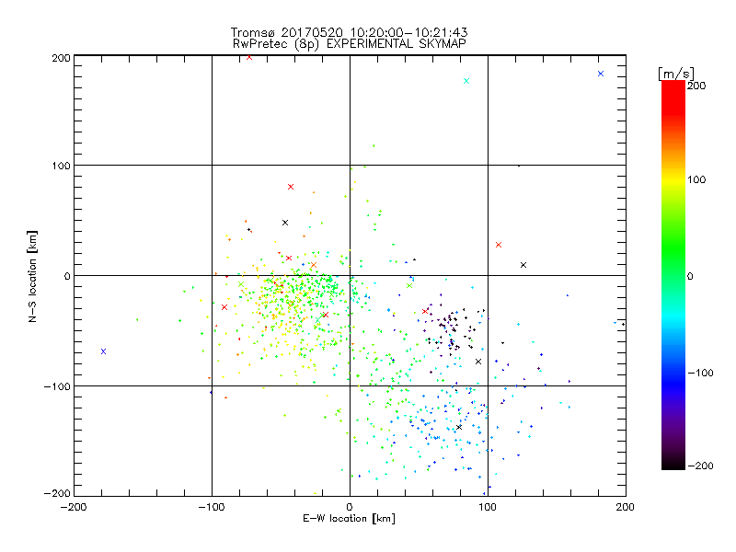Click the red X marker just right of the 100 km gridline
The height and width of the screenshot is (552, 736).
tap(499, 245)
